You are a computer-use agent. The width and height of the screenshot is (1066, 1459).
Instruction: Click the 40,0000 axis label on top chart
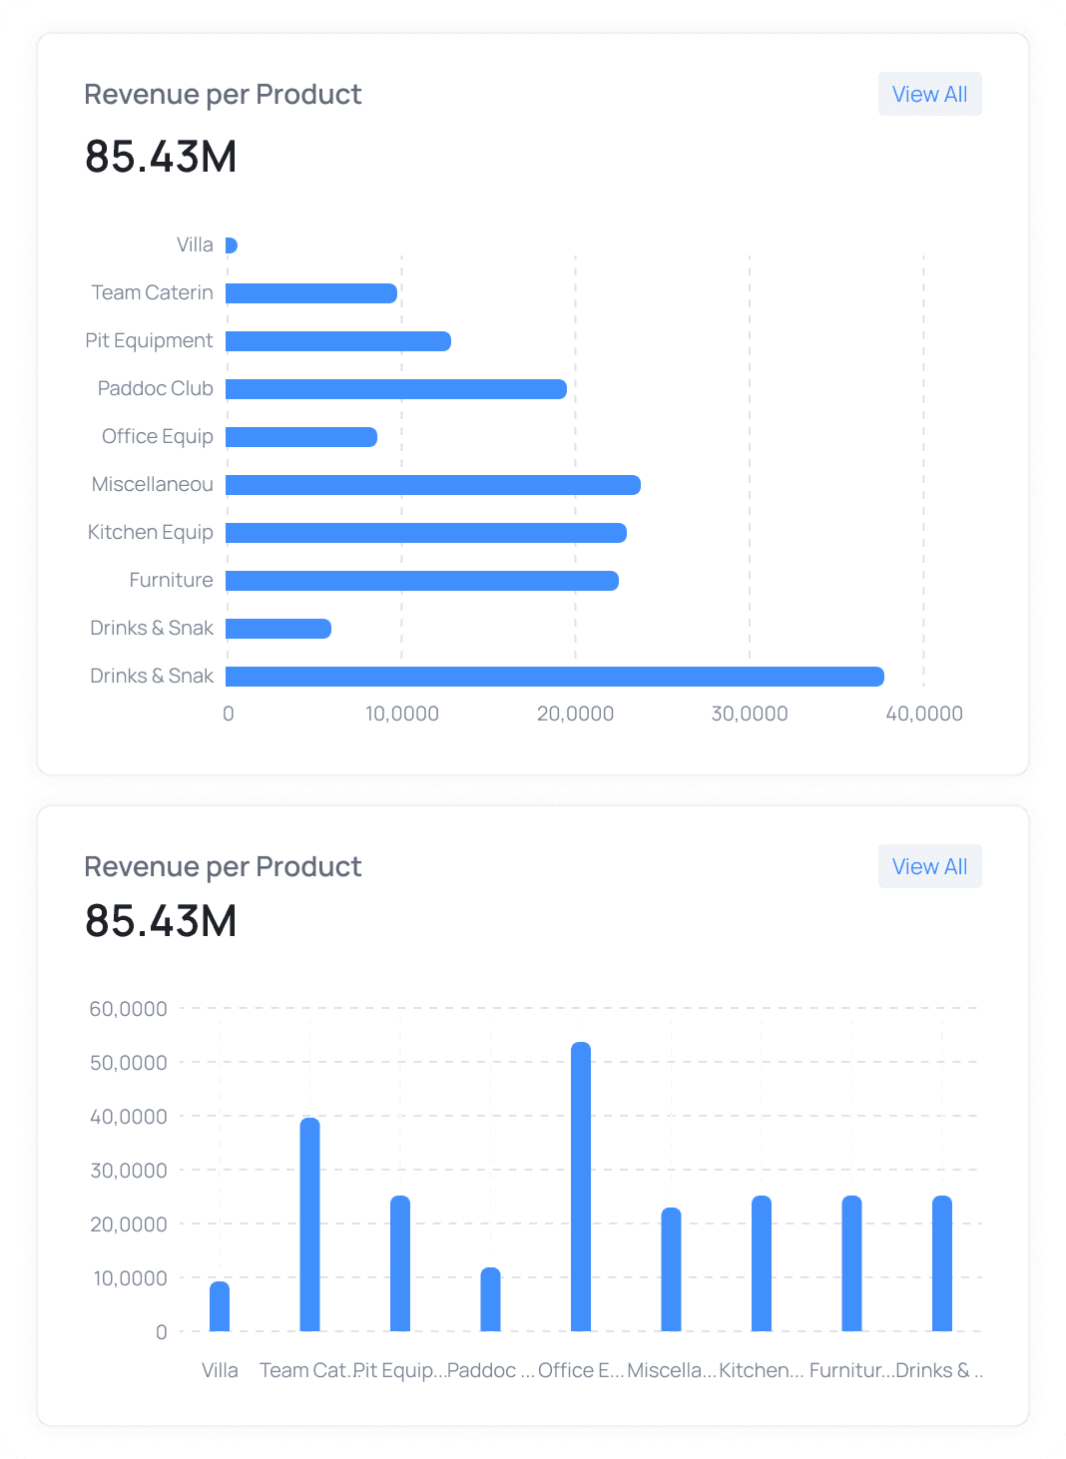pos(922,713)
